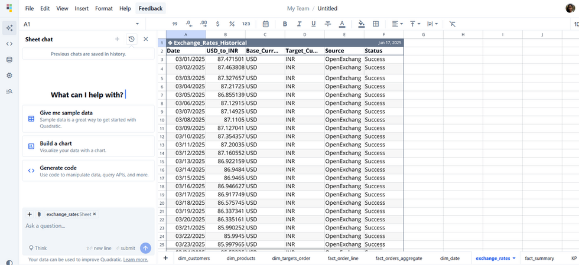Expand horizontal alignment dropdown
579x265 pixels.
[x=397, y=24]
